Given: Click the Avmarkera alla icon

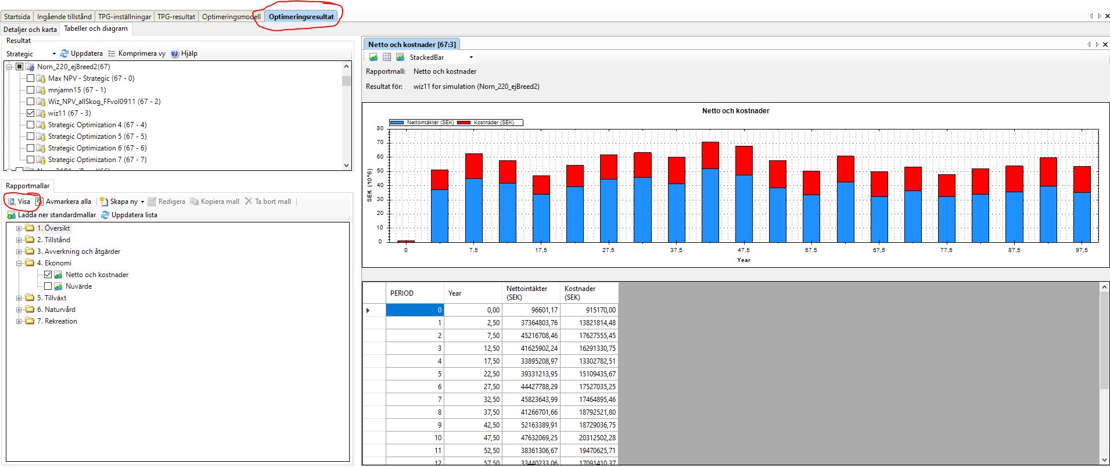Looking at the screenshot, I should [x=39, y=202].
